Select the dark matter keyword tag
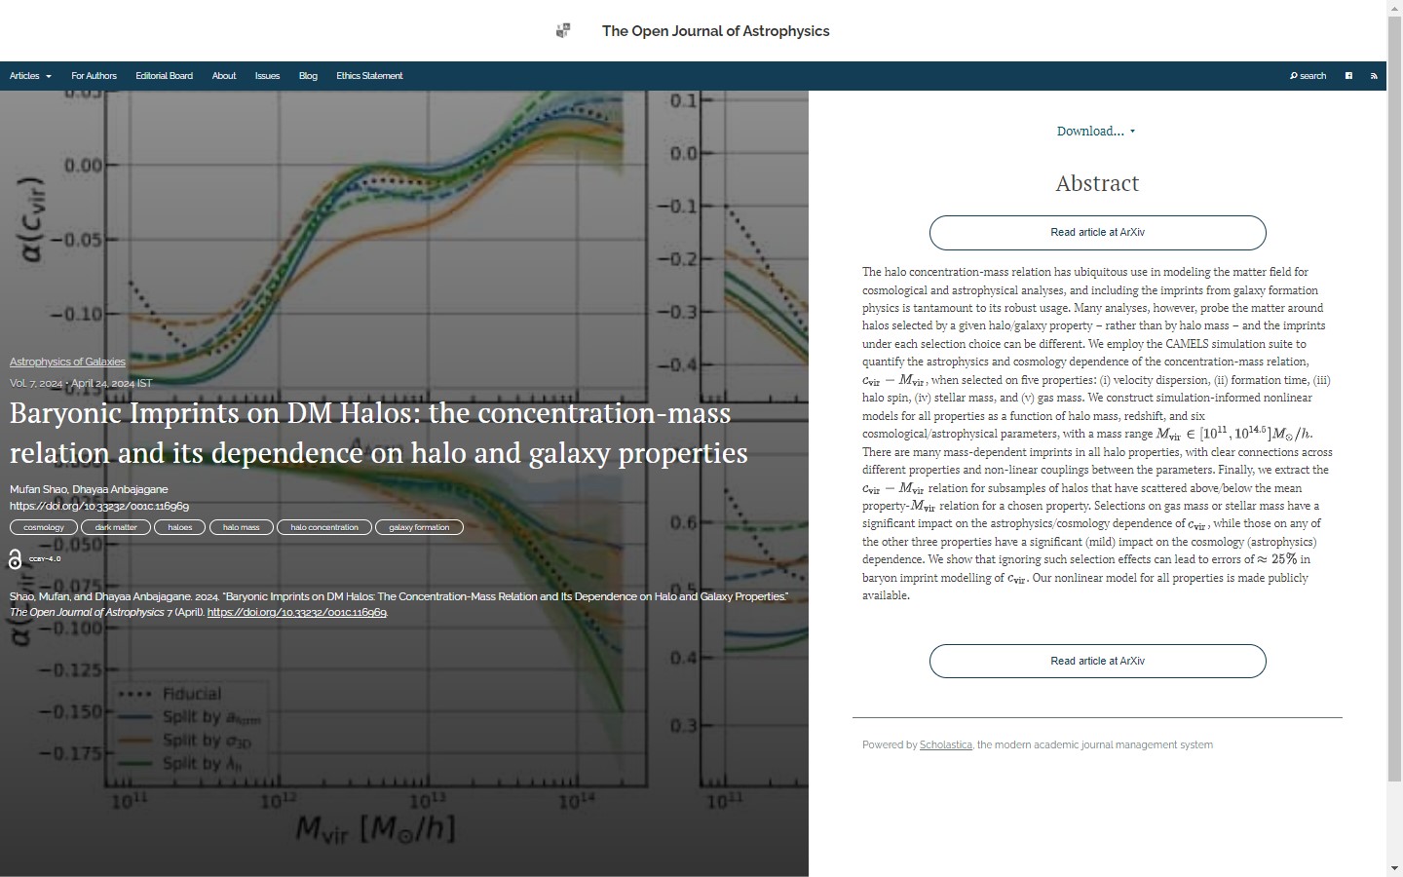 click(x=116, y=527)
